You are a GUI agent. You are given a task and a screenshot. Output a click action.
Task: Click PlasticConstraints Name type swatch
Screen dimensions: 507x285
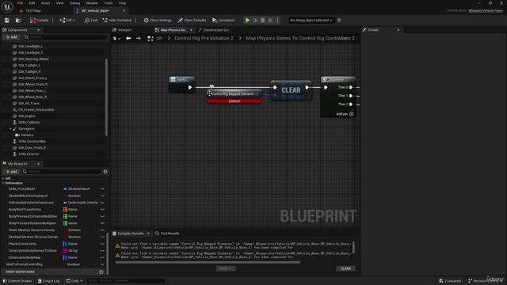pos(65,244)
